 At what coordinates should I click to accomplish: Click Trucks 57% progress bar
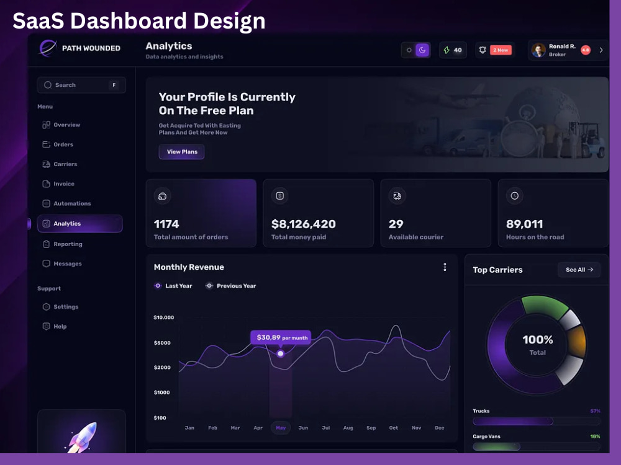(x=537, y=422)
